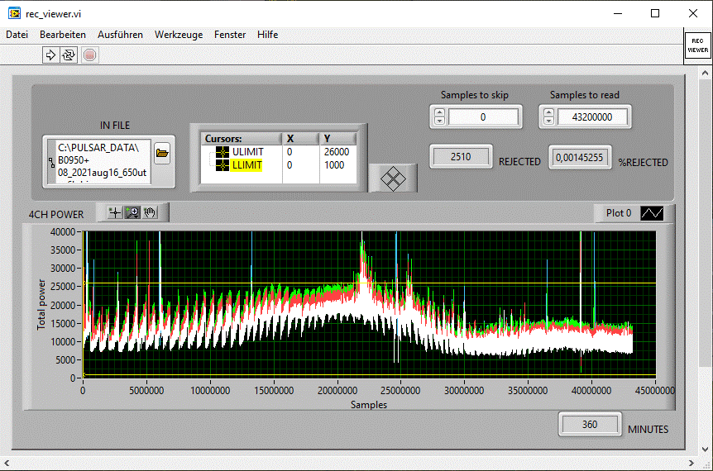Viewport: 713px width, 471px height.
Task: Click the ULIMIT cursor glyph
Action: click(x=223, y=152)
